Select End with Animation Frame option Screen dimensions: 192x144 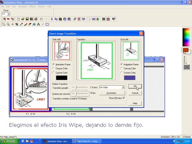[122, 64]
